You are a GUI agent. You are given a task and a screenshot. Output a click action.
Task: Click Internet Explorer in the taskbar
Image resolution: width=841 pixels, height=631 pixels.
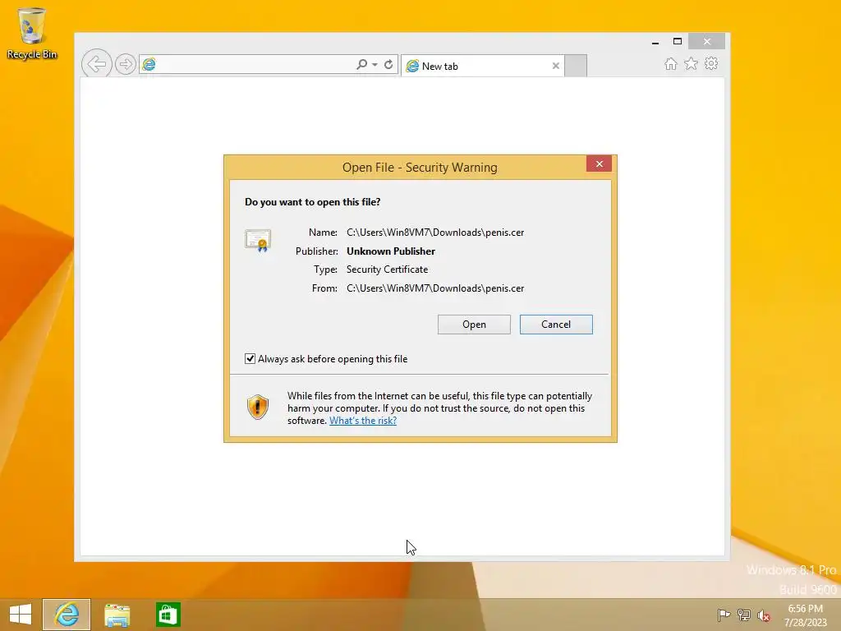(67, 615)
